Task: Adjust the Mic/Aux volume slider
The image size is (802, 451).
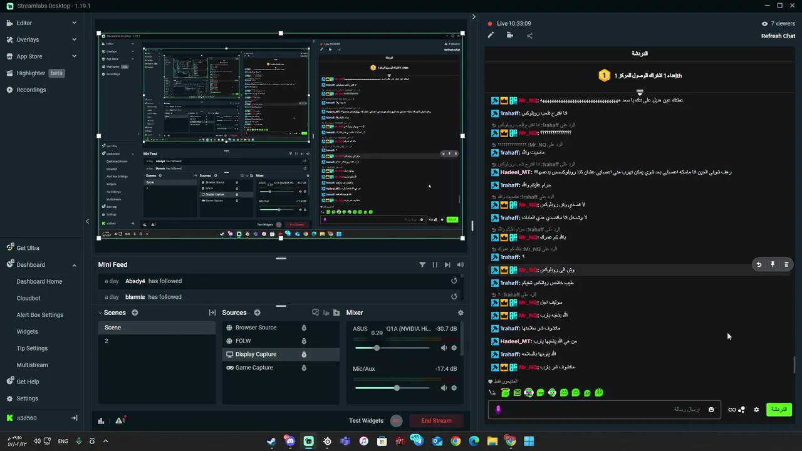Action: click(393, 388)
